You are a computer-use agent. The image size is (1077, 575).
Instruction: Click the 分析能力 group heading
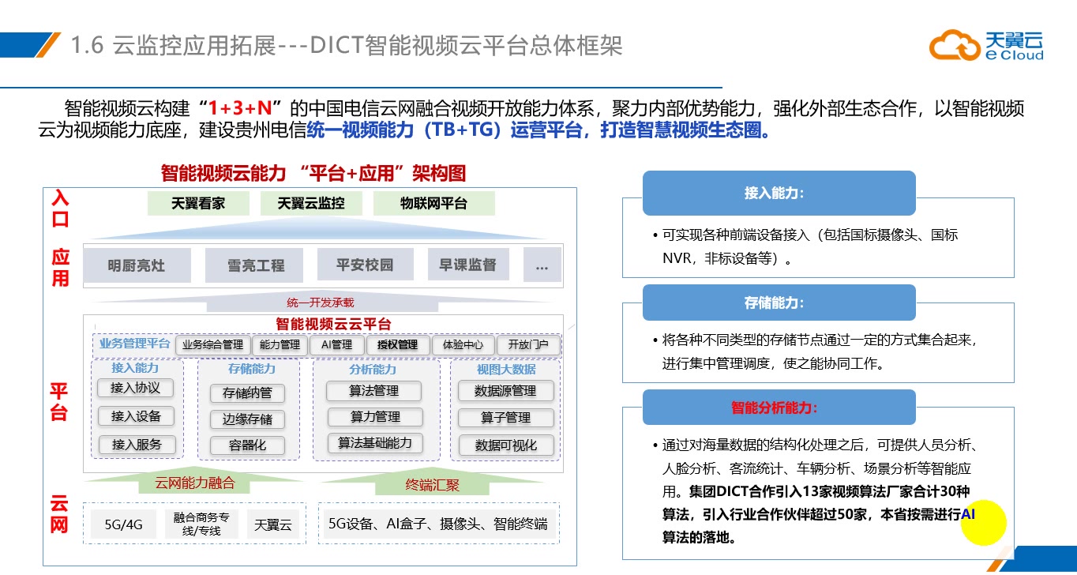coord(373,369)
